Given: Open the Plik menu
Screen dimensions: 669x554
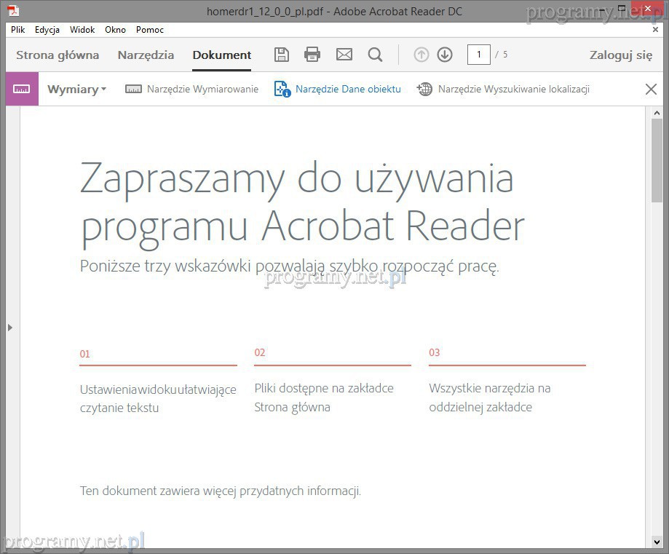Looking at the screenshot, I should [18, 30].
